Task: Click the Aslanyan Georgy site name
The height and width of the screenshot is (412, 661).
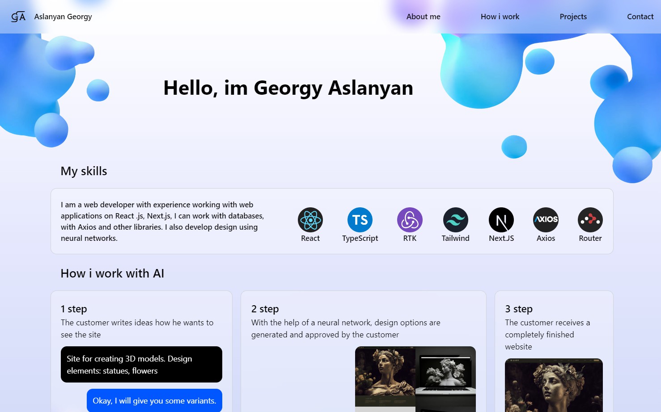Action: click(63, 17)
